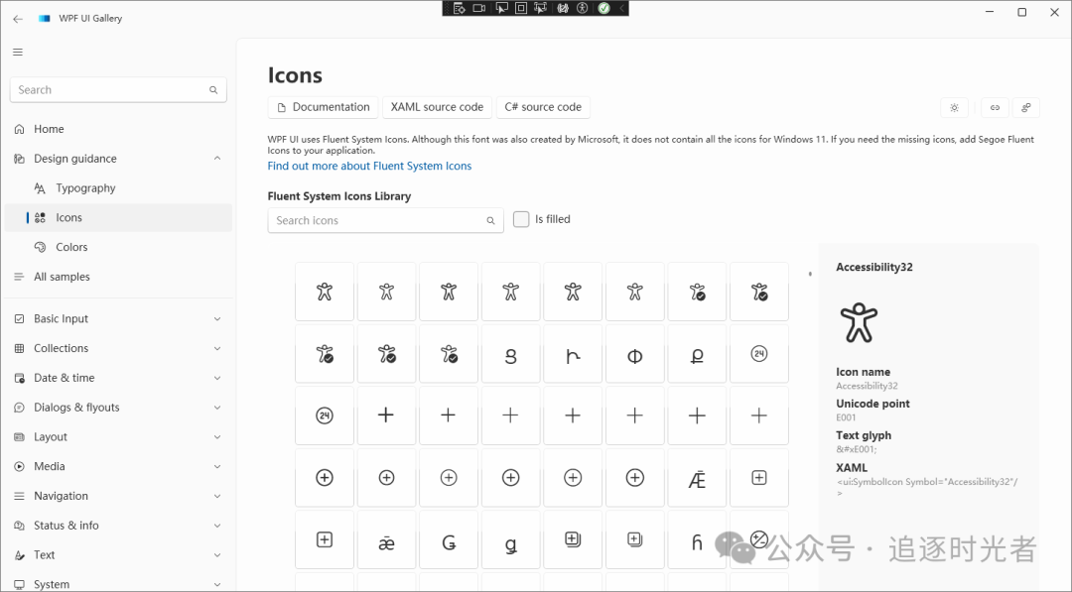1072x592 pixels.
Task: Open Home via its house icon
Action: 19,129
